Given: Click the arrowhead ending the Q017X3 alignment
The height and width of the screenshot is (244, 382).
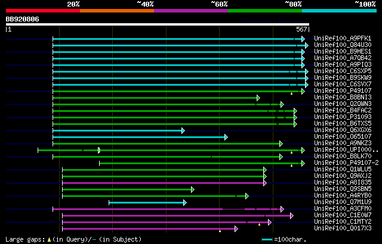Looking at the screenshot, I should (x=236, y=229).
